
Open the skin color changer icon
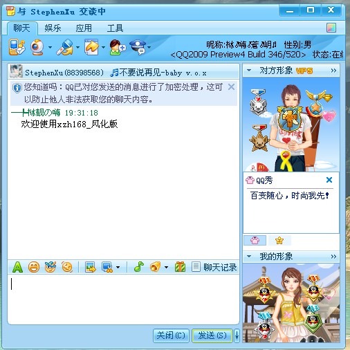[x=331, y=28]
